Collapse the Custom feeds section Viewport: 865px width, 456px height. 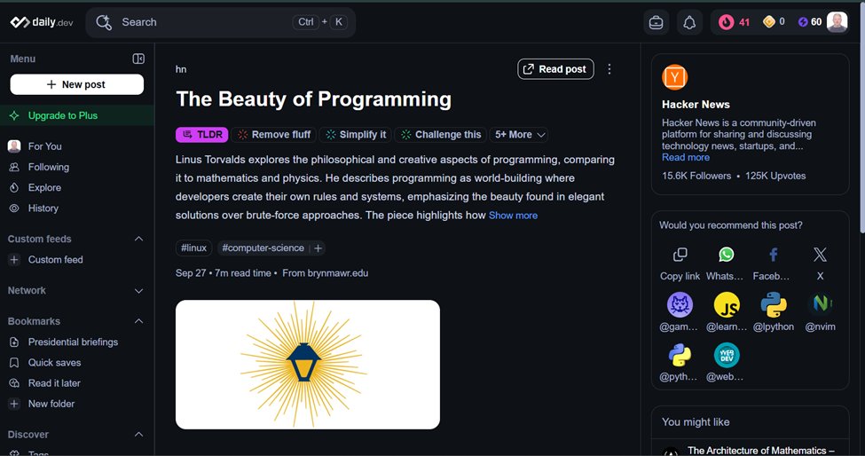point(139,239)
